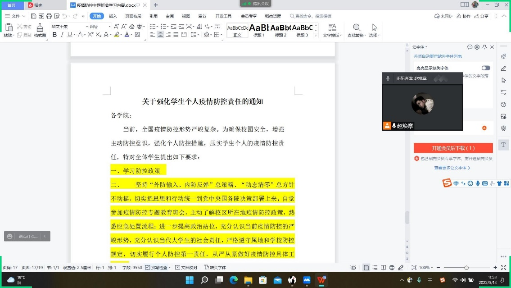Open the 页面布局 (Page Layout) ribbon tab
This screenshot has width=511, height=288.
[x=133, y=16]
